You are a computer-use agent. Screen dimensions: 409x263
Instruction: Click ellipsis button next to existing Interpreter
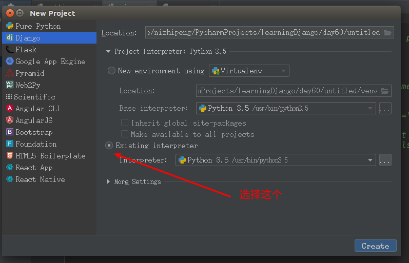click(x=385, y=160)
